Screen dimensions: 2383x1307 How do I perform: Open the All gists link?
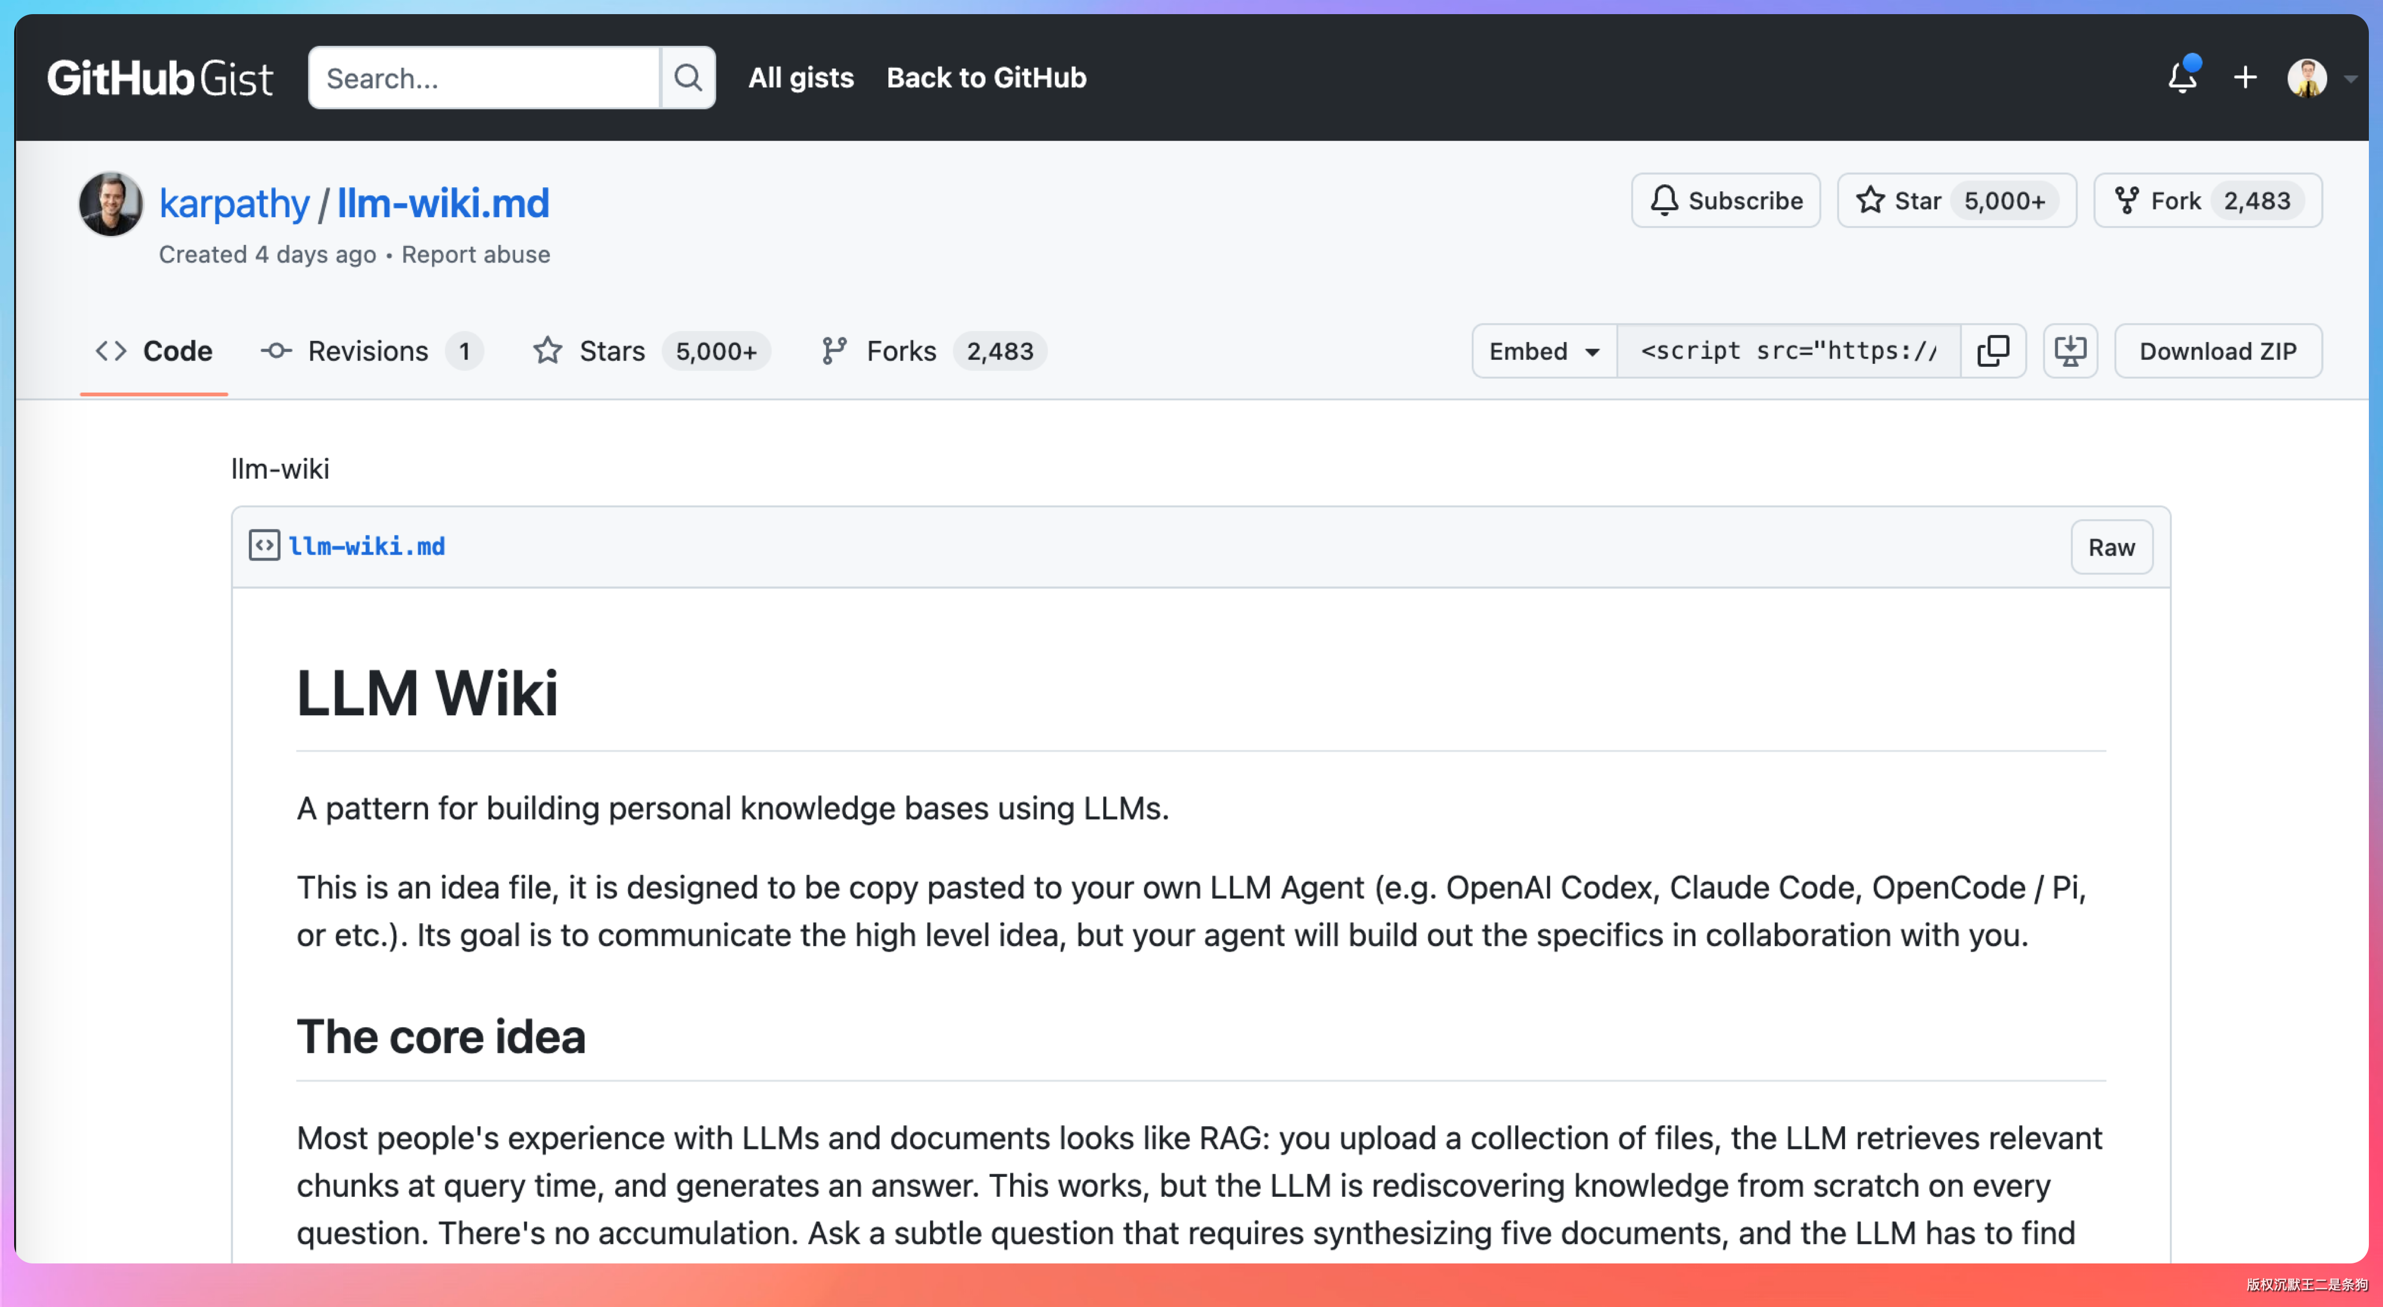coord(800,78)
